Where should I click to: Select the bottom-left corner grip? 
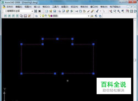point(22,74)
